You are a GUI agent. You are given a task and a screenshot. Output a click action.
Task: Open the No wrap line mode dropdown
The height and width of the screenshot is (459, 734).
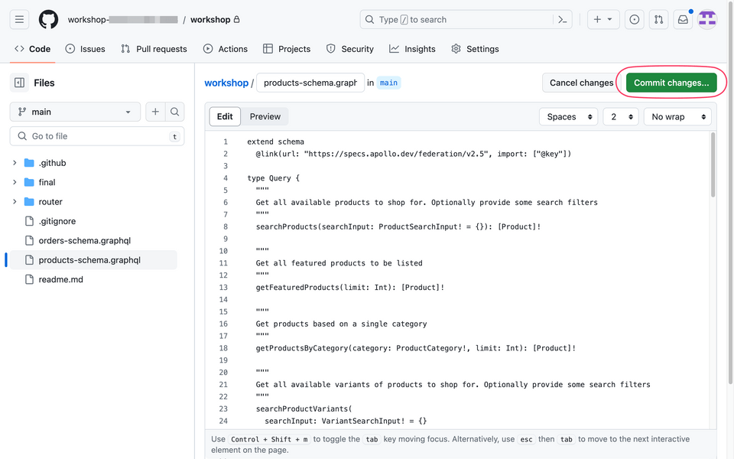(677, 116)
